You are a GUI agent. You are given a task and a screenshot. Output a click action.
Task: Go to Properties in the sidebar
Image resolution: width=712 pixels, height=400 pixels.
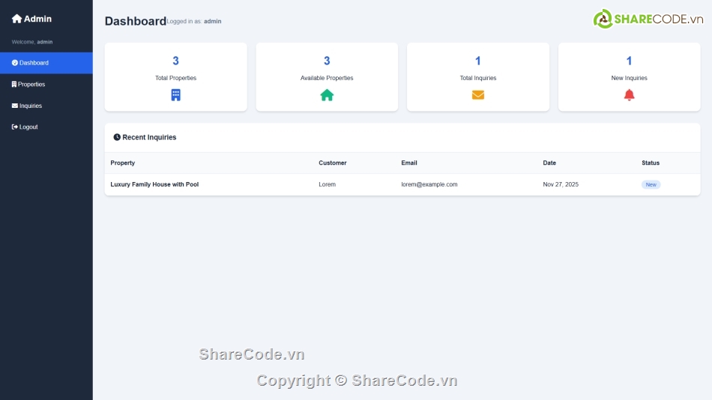[x=46, y=84]
